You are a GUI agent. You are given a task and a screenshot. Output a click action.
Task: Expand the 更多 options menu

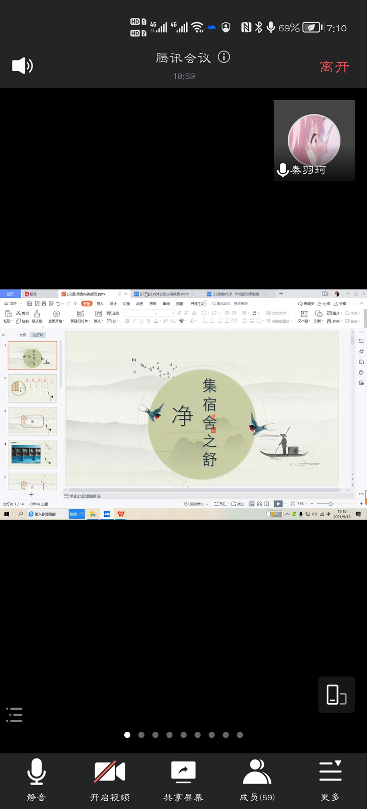[x=330, y=780]
